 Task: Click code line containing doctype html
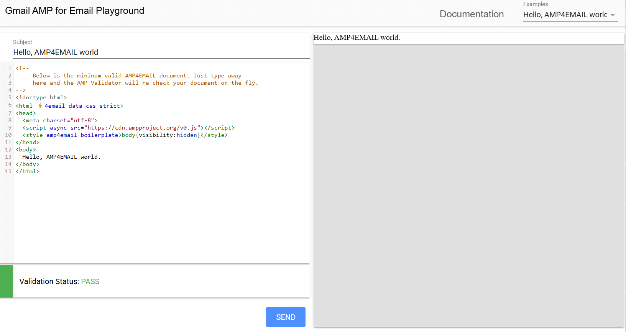click(41, 97)
